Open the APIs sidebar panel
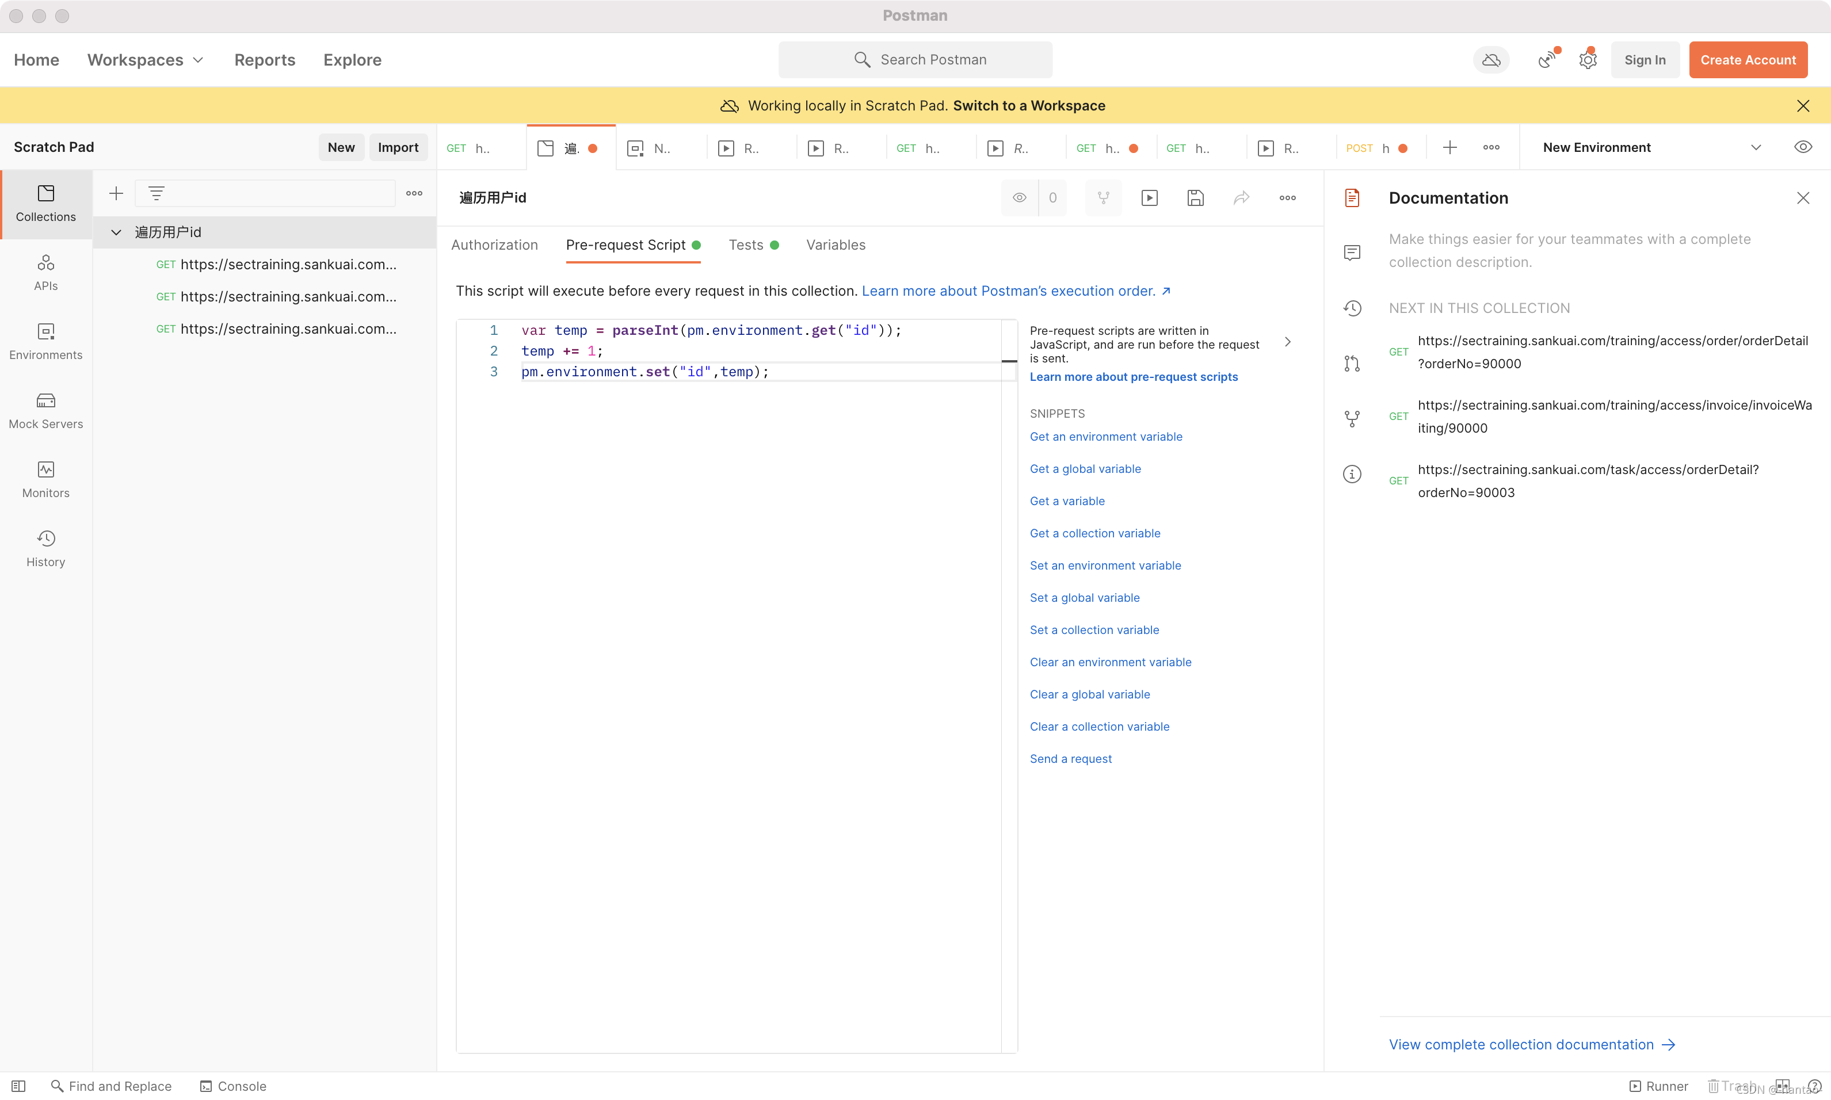This screenshot has height=1100, width=1831. 46,273
